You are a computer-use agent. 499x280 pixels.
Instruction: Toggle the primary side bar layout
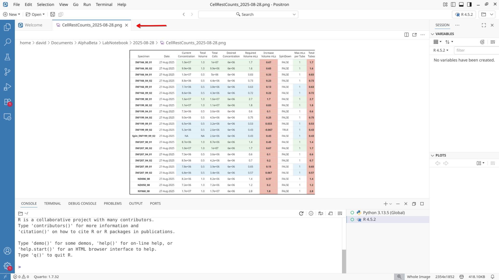click(x=453, y=4)
